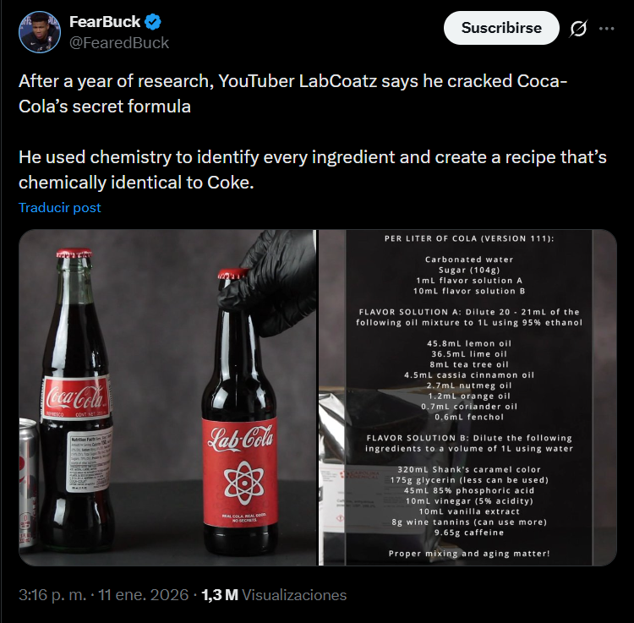Image resolution: width=634 pixels, height=623 pixels.
Task: Click the Suscribirse button
Action: point(501,28)
